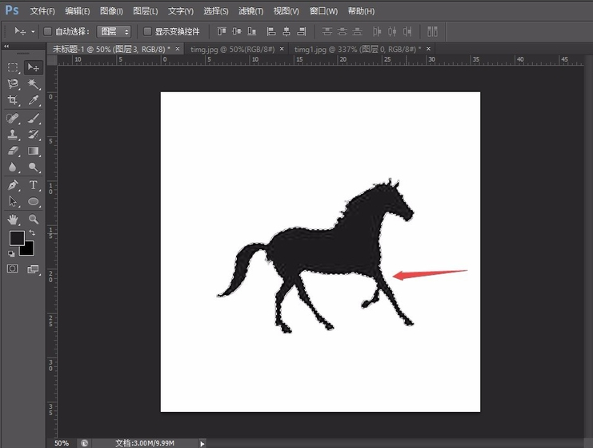593x448 pixels.
Task: Enable the 自动选择 checkbox
Action: coord(47,31)
